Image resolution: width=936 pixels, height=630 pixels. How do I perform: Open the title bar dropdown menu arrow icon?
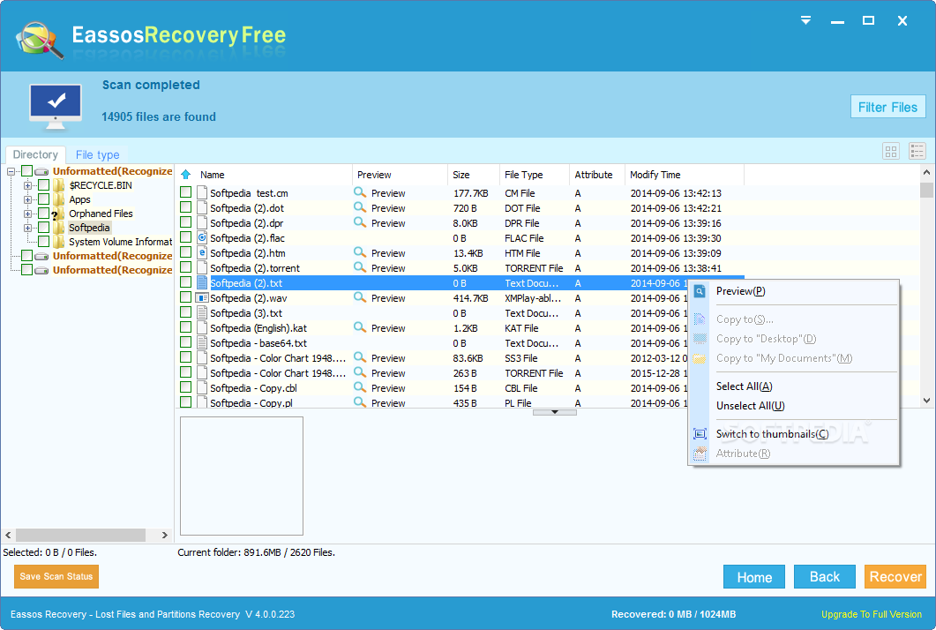click(x=805, y=20)
